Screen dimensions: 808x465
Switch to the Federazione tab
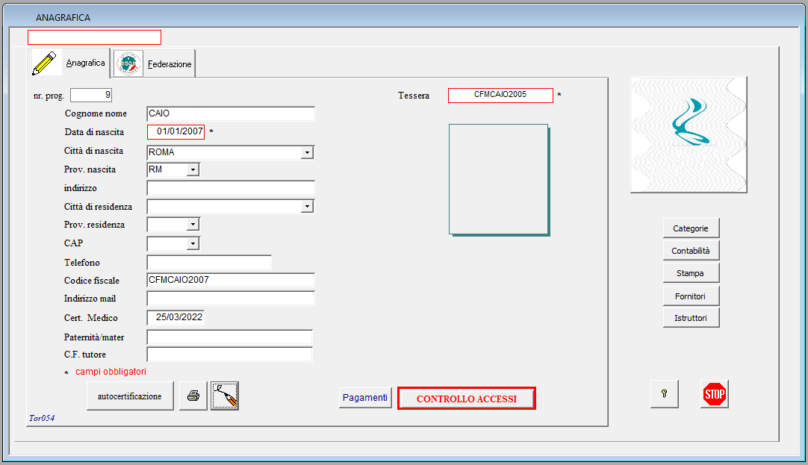click(154, 64)
